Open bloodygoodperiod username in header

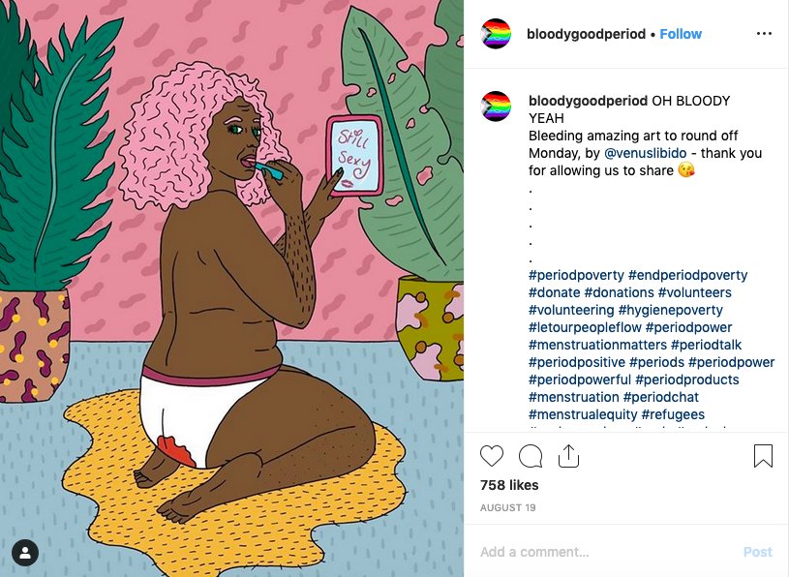click(x=586, y=34)
